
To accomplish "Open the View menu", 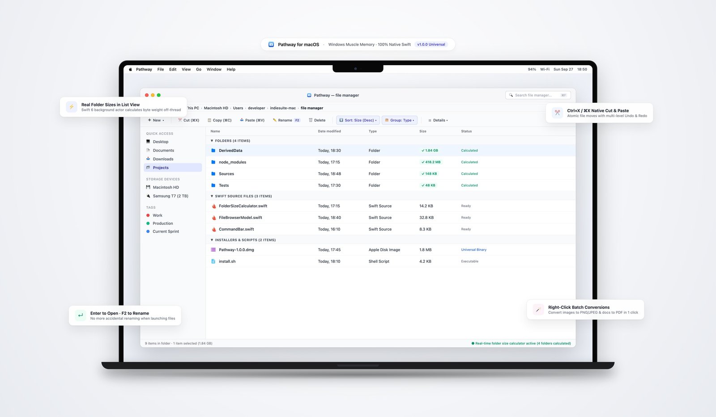I will point(186,69).
